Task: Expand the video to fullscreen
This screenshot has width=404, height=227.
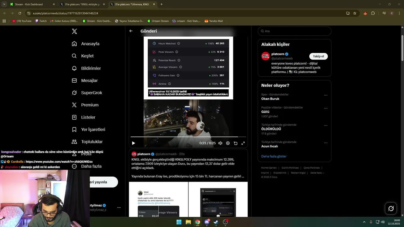Action: pyautogui.click(x=243, y=143)
